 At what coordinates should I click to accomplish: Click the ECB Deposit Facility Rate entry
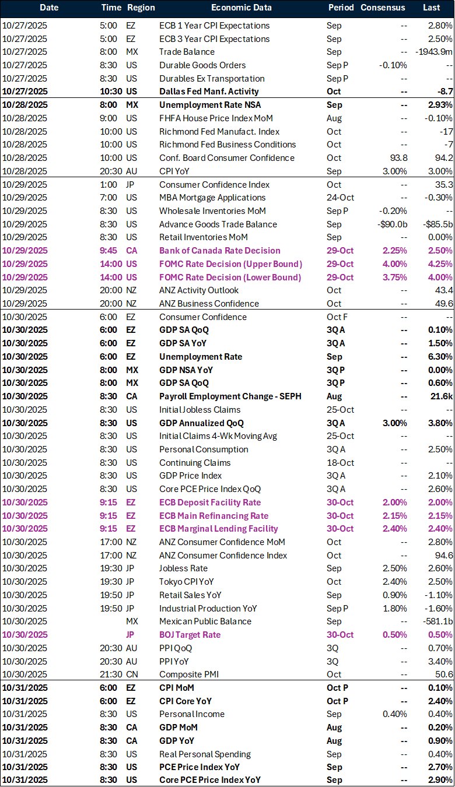coord(210,503)
